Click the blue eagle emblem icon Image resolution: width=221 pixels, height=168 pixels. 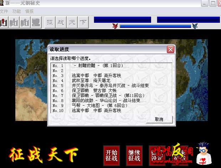(x=195, y=26)
